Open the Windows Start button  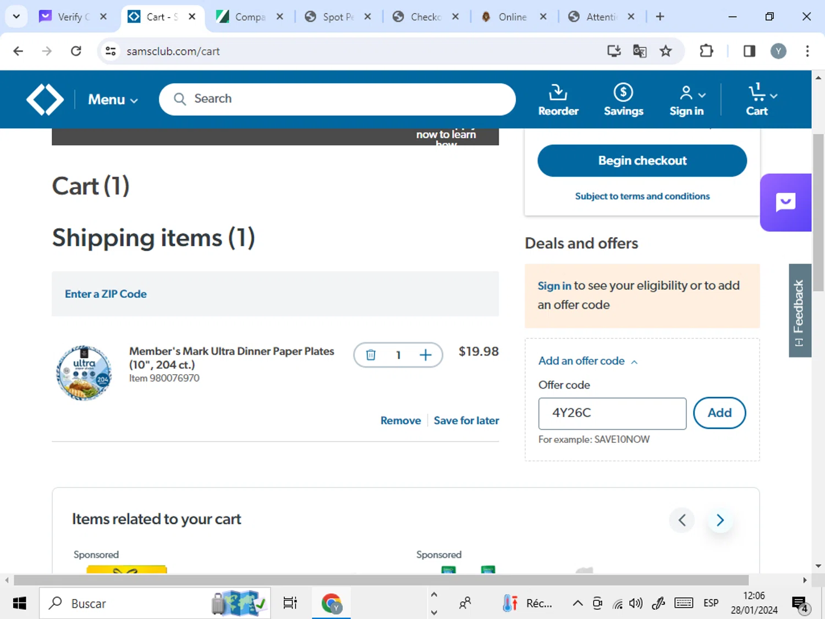(19, 603)
